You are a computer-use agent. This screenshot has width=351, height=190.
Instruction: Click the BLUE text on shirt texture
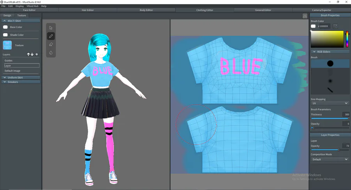pos(241,66)
